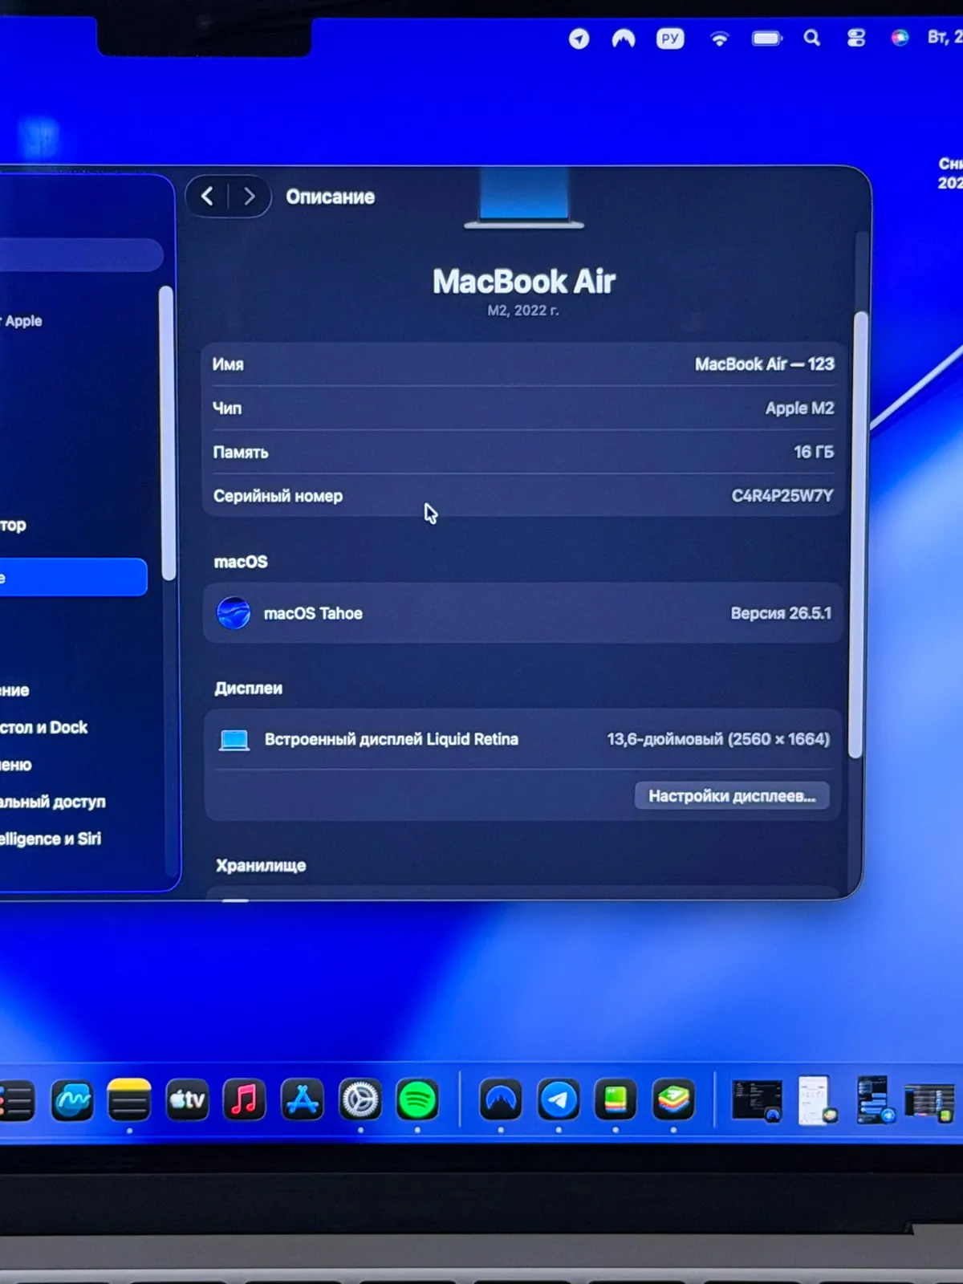Select the 'стол и Dock' sidebar item

coord(44,728)
